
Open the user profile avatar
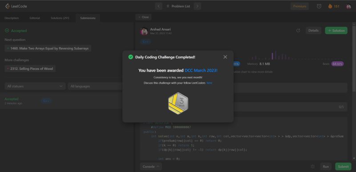(x=348, y=6)
